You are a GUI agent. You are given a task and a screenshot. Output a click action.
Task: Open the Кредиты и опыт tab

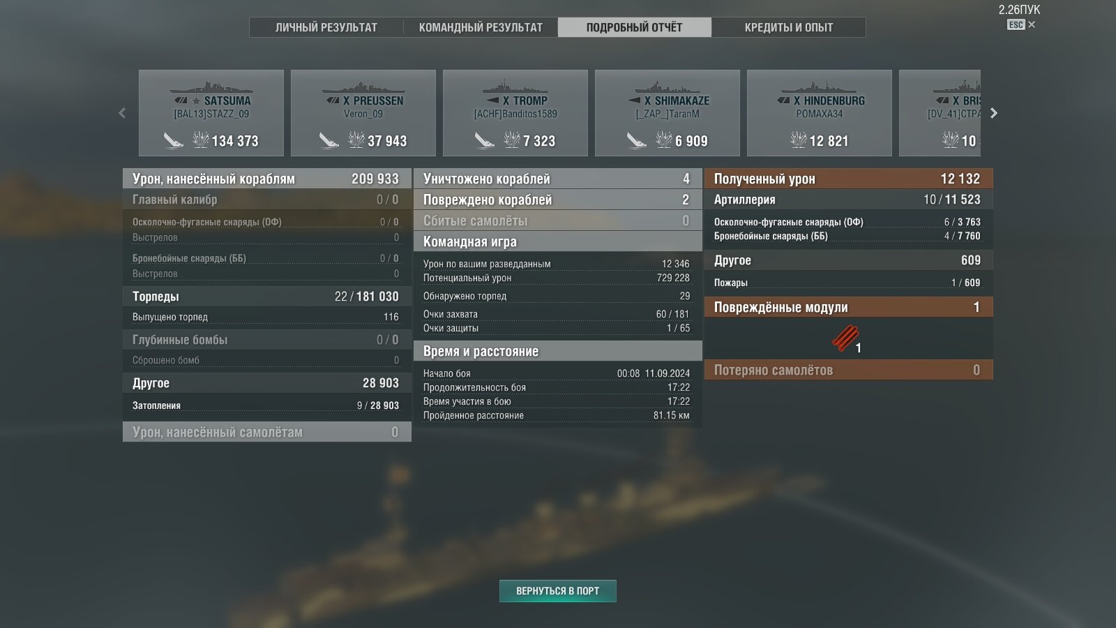click(x=789, y=27)
